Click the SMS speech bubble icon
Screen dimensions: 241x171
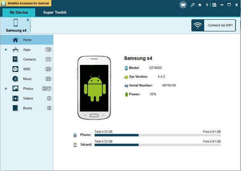[15, 69]
